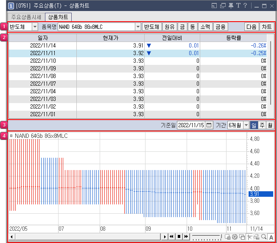Click the small square before NAND chart legend
The image size is (277, 243).
11,136
